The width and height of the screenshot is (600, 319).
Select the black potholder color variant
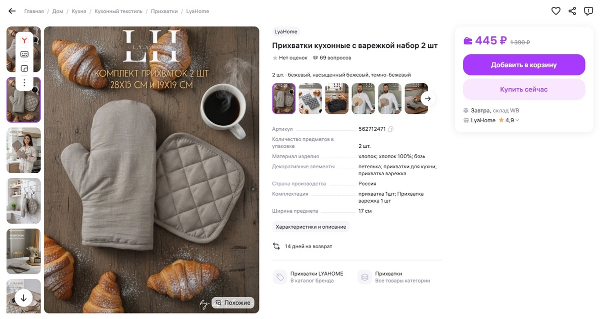pos(337,99)
